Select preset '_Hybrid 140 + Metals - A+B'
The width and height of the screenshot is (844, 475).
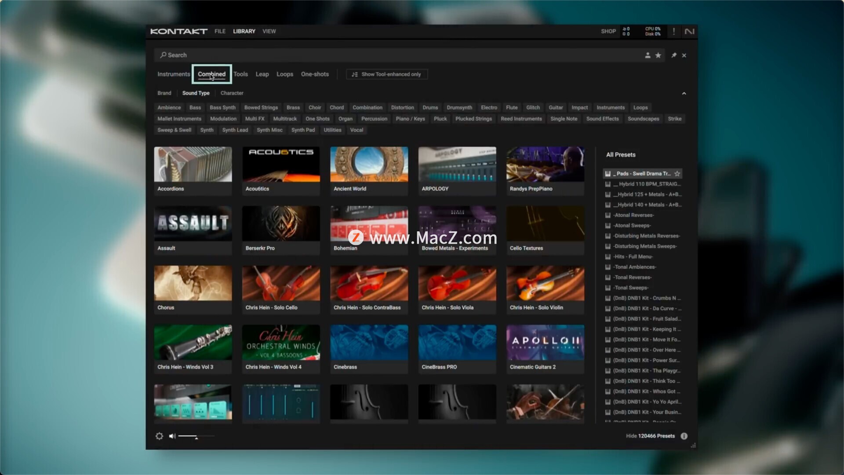click(643, 205)
